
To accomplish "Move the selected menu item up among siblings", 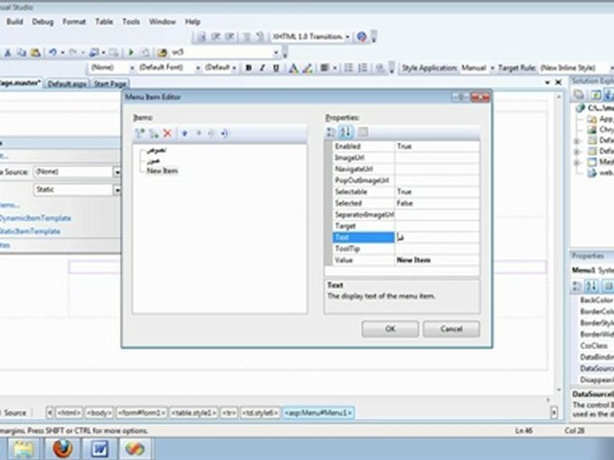I will (185, 134).
